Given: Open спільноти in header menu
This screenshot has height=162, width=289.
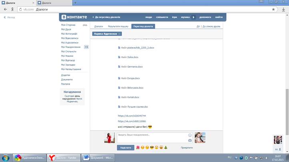Looking at the screenshot, I should pos(162,17).
